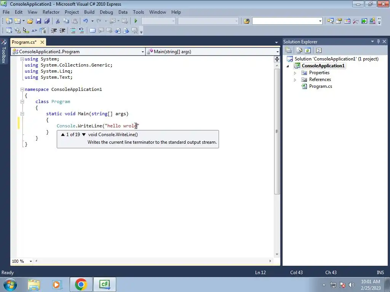
Task: Toggle a bookmark on the current line
Action: 92,30
